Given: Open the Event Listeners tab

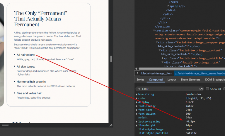Looking at the screenshot, I should tap(190, 80).
